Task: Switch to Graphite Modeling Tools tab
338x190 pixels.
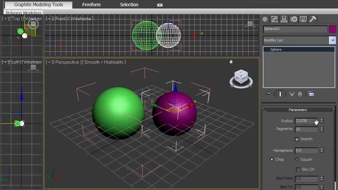Action: [39, 5]
